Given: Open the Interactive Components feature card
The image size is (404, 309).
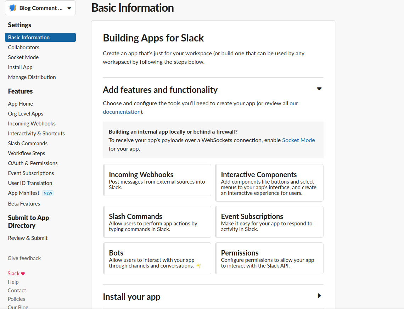Looking at the screenshot, I should [x=269, y=183].
